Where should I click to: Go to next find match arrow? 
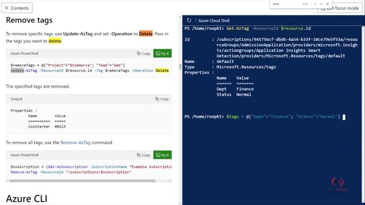[322, 4]
